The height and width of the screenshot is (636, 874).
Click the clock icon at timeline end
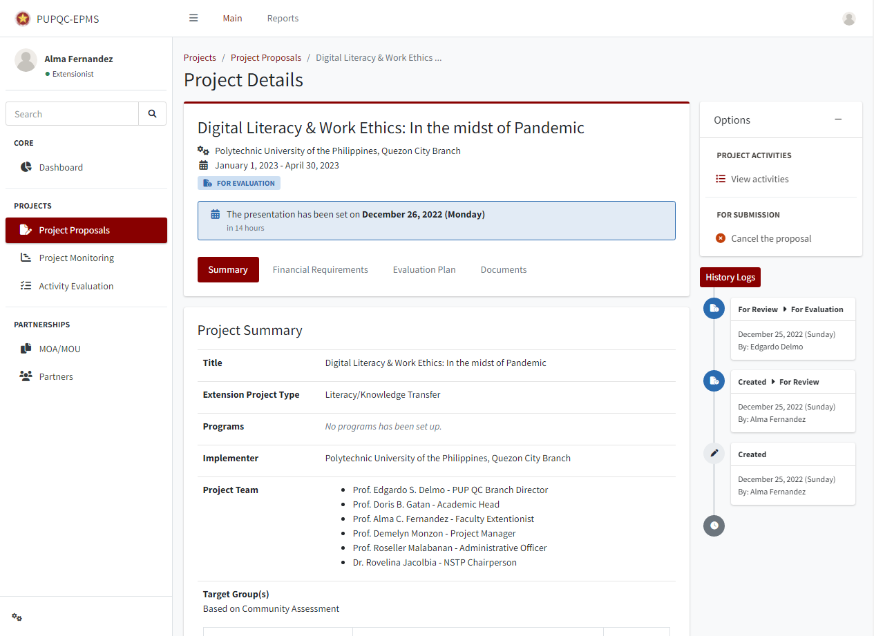click(714, 526)
